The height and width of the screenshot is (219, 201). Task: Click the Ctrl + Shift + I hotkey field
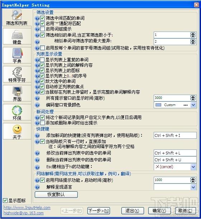(x=175, y=135)
